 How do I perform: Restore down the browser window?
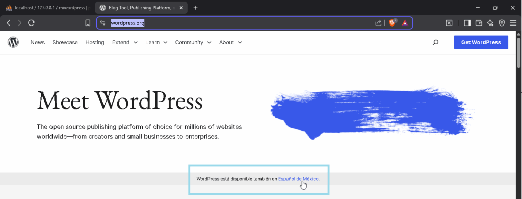[x=495, y=8]
